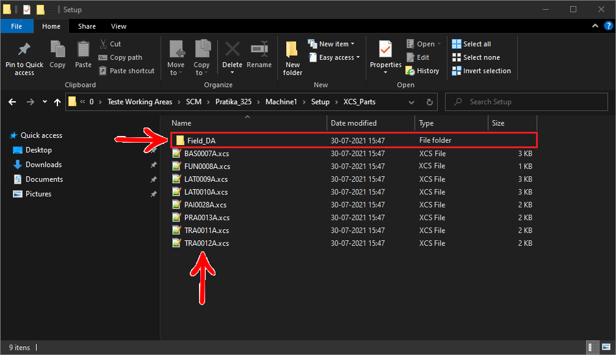Open recent locations dropdown arrow
The height and width of the screenshot is (355, 616).
45,102
